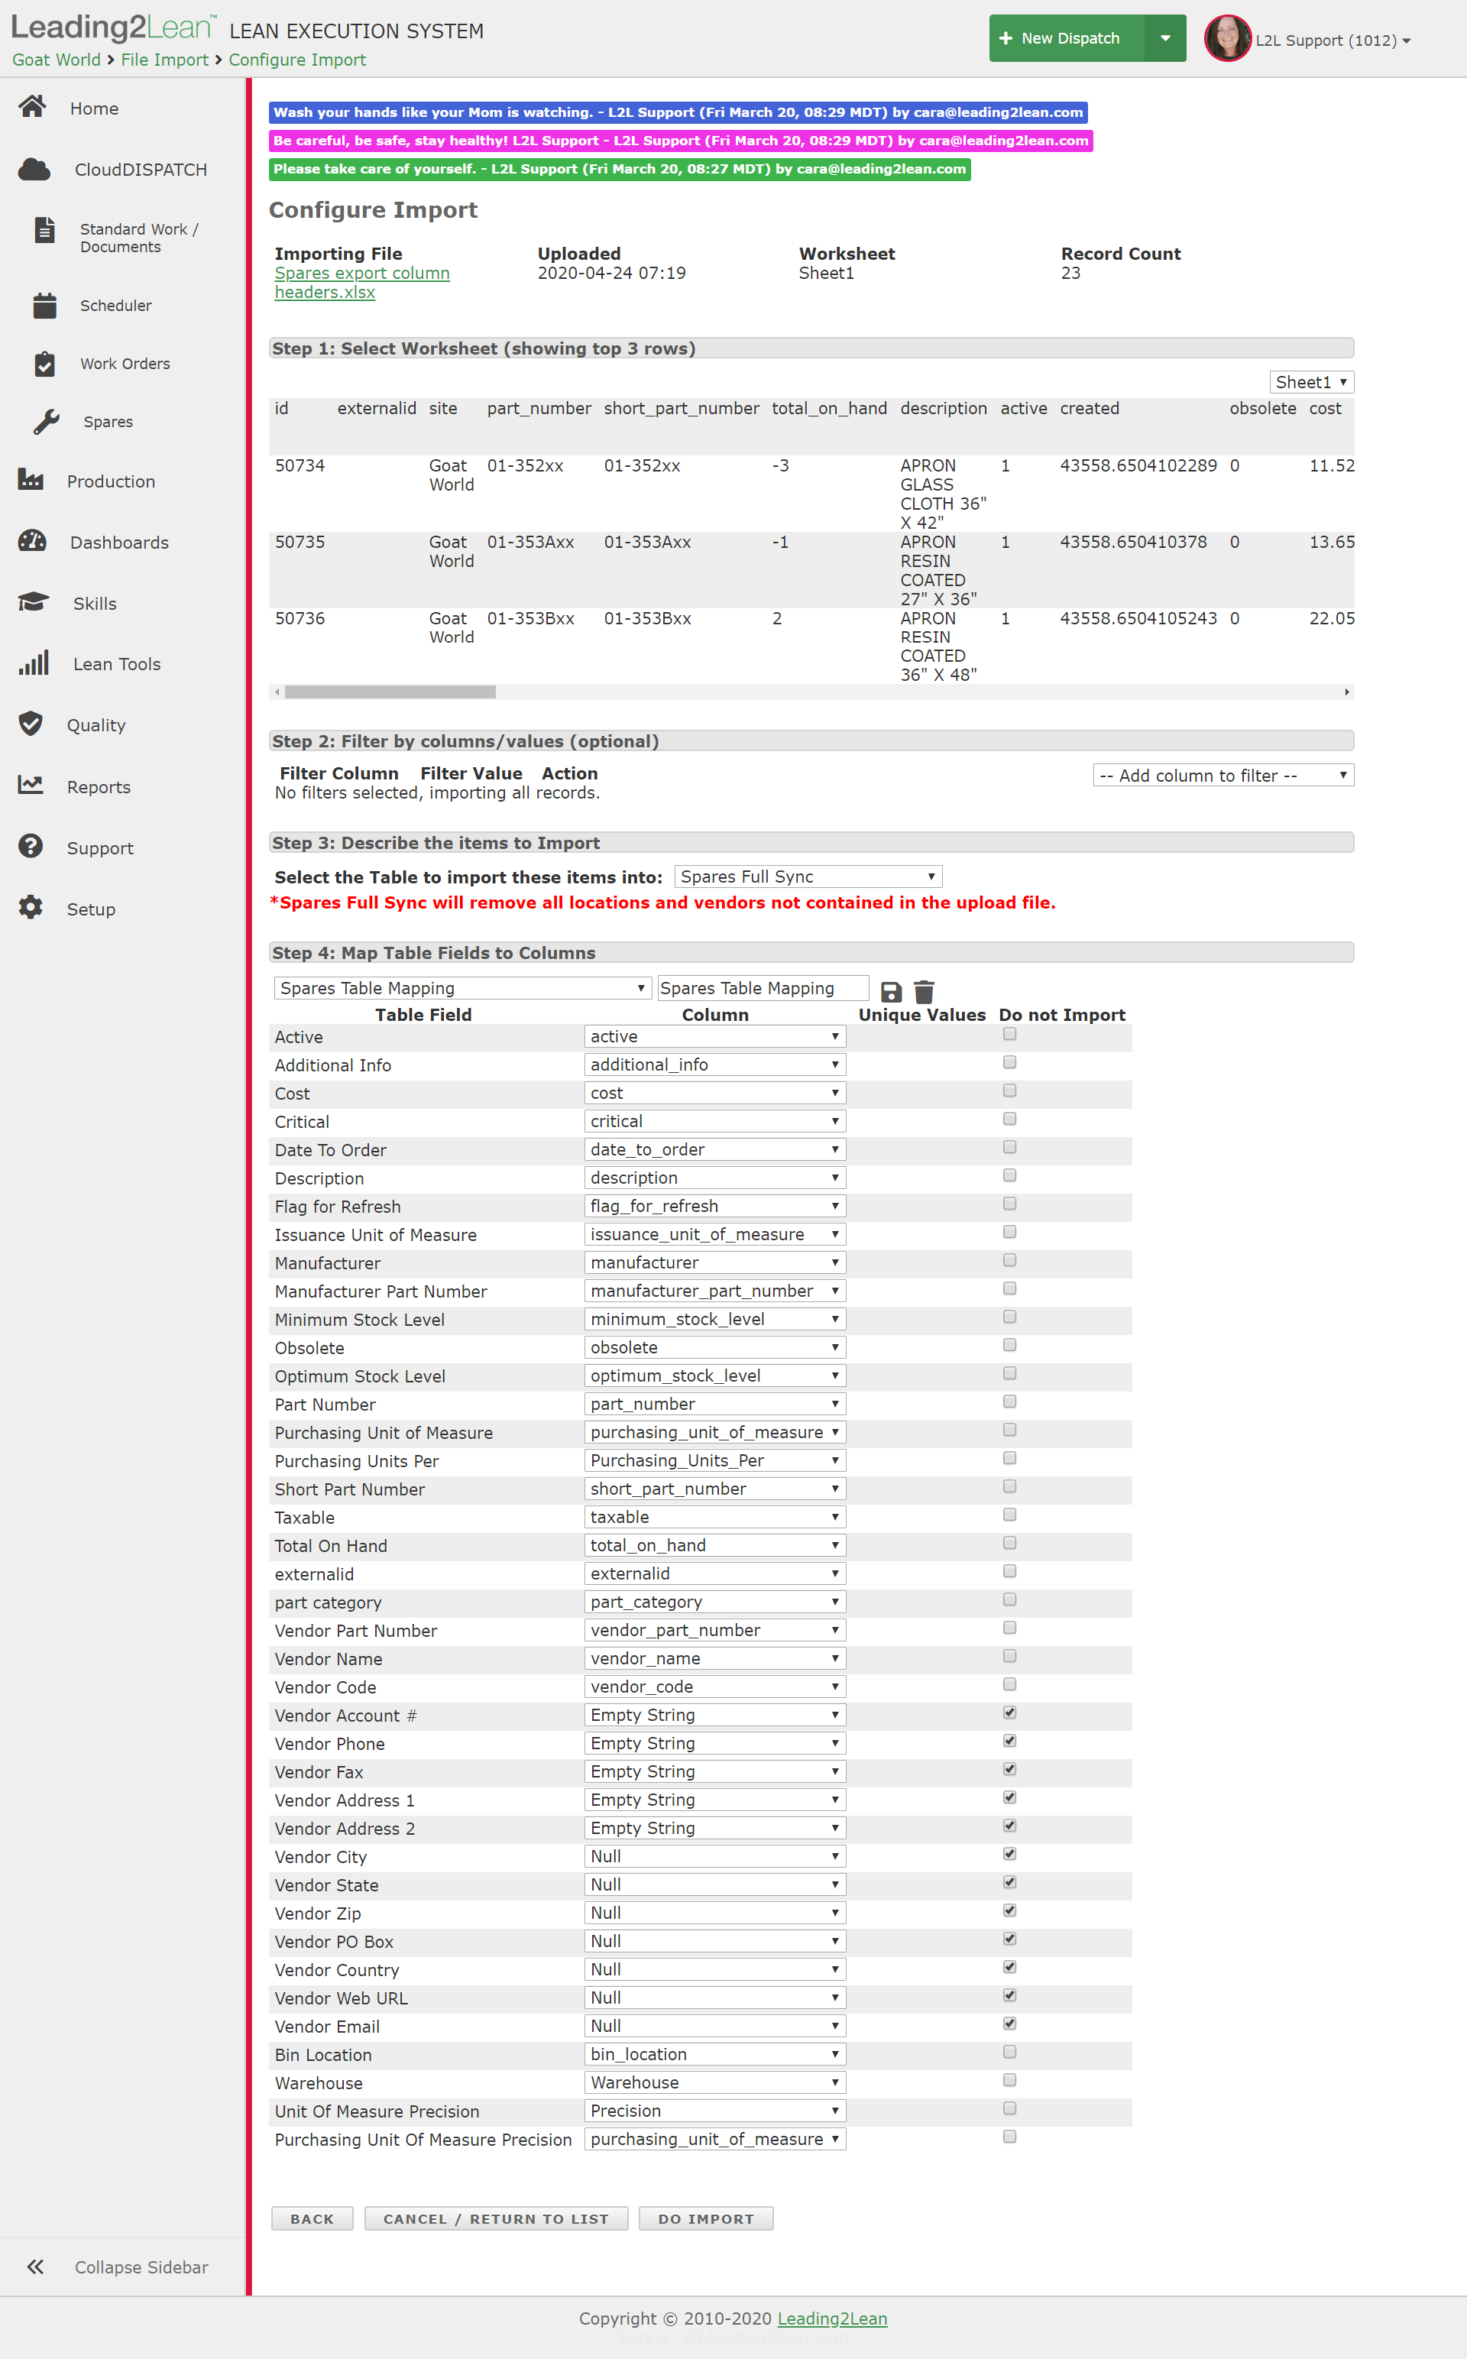Open Production in the sidebar menu
The width and height of the screenshot is (1467, 2359).
pyautogui.click(x=111, y=481)
